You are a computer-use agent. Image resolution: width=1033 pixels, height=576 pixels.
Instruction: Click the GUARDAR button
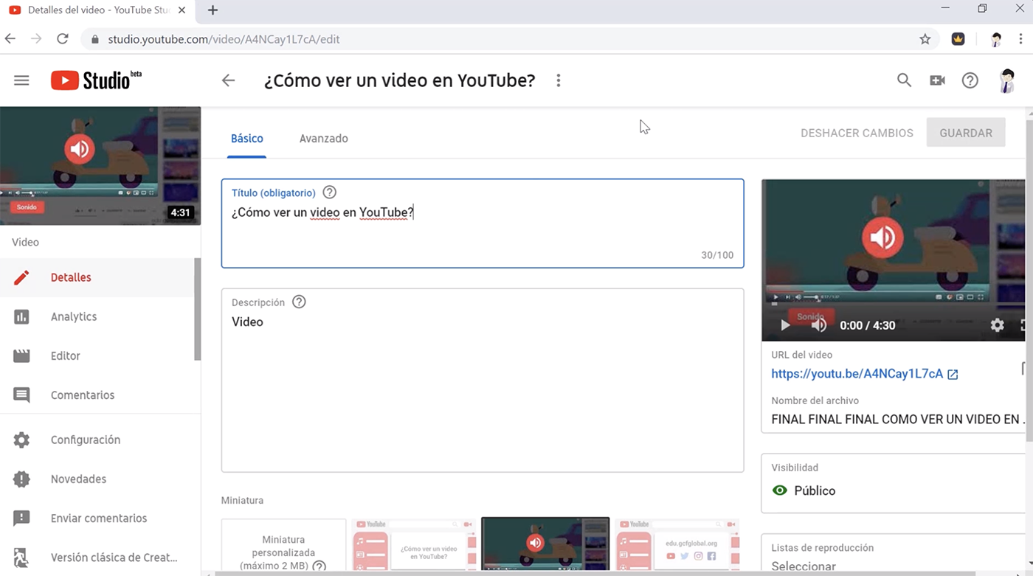[x=966, y=133]
